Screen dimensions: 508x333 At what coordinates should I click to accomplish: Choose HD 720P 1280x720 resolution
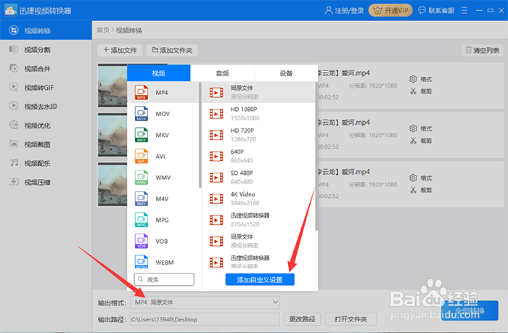[x=258, y=135]
